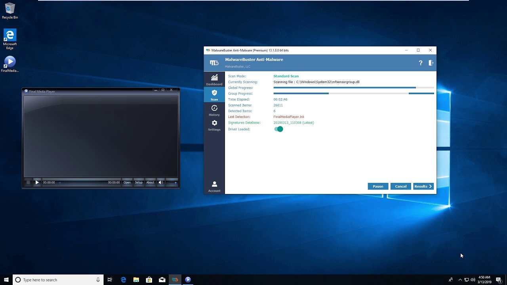
Task: Click time elapsed value 00:02:46
Action: (x=280, y=99)
